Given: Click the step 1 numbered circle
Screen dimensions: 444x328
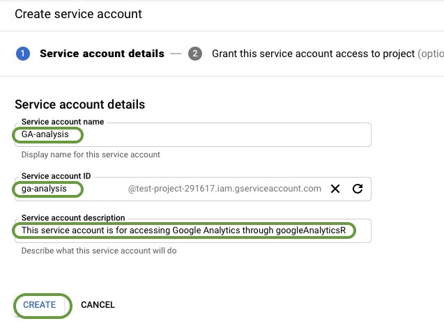Looking at the screenshot, I should (x=23, y=54).
